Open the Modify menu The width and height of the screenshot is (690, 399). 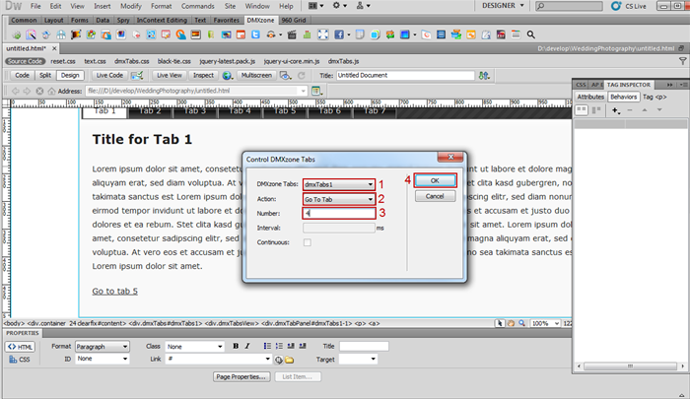coord(131,6)
